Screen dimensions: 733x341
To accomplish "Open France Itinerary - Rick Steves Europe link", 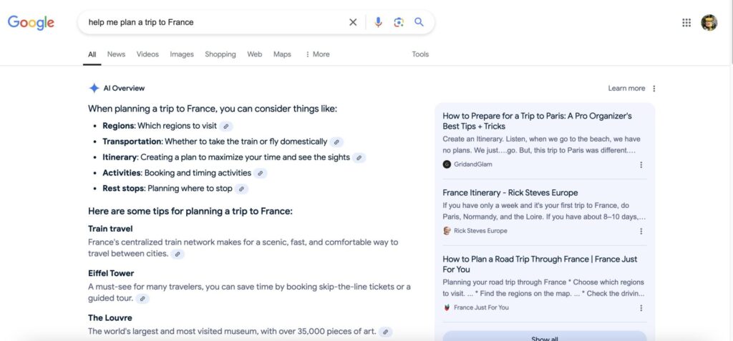I will (510, 192).
